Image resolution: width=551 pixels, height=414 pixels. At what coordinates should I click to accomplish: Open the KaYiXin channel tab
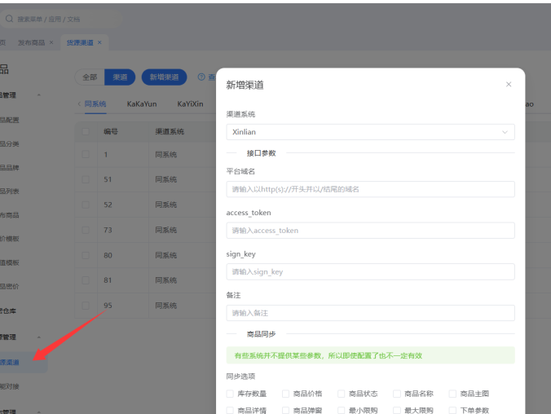190,104
